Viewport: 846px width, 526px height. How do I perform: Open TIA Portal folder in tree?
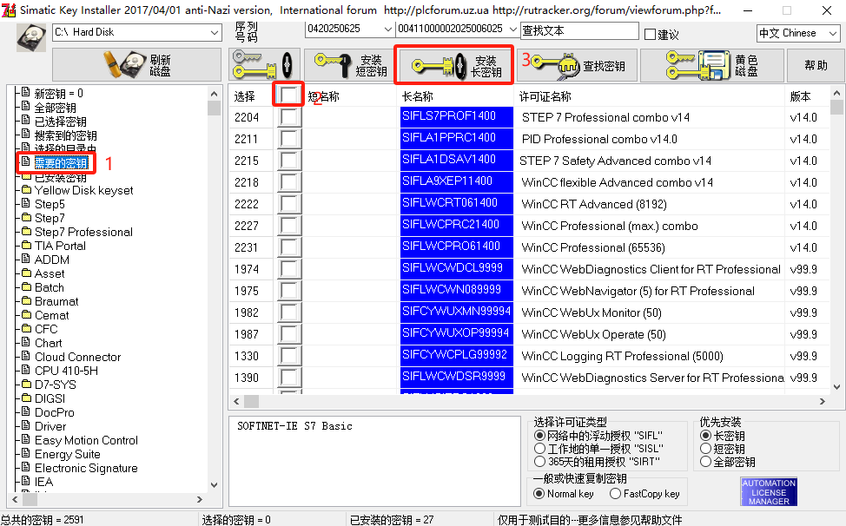click(60, 246)
